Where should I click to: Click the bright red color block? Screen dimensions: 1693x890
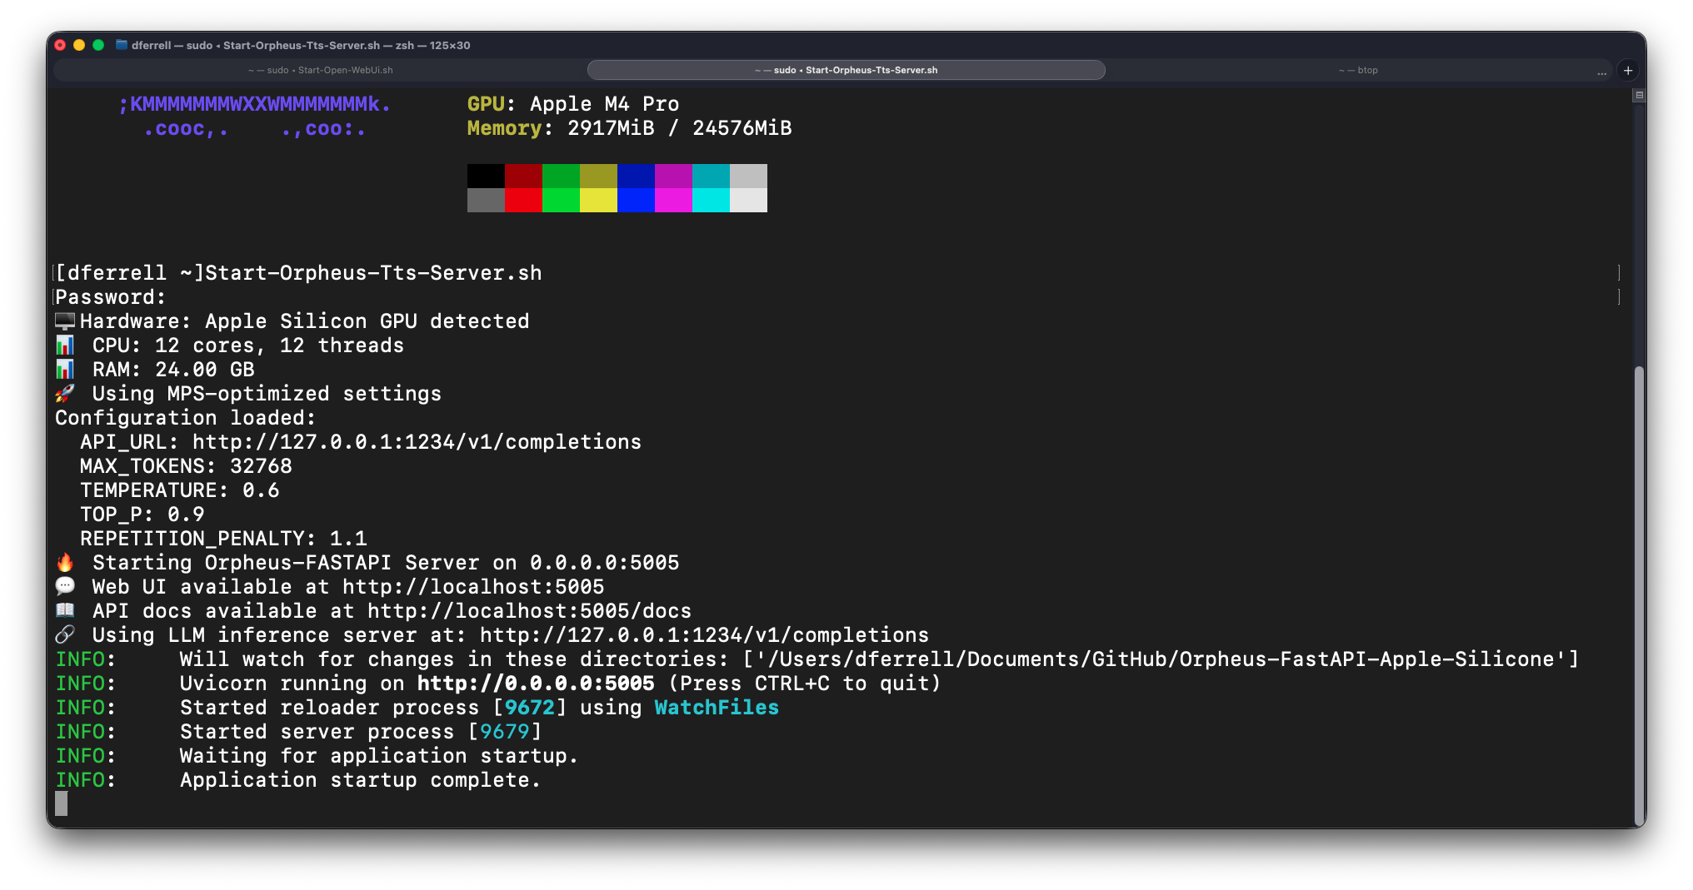(x=523, y=201)
